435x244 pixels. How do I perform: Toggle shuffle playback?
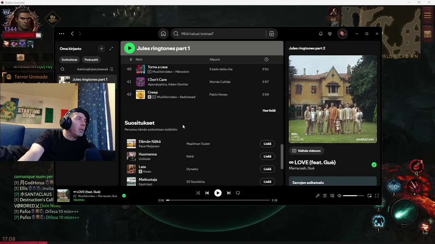tap(198, 193)
